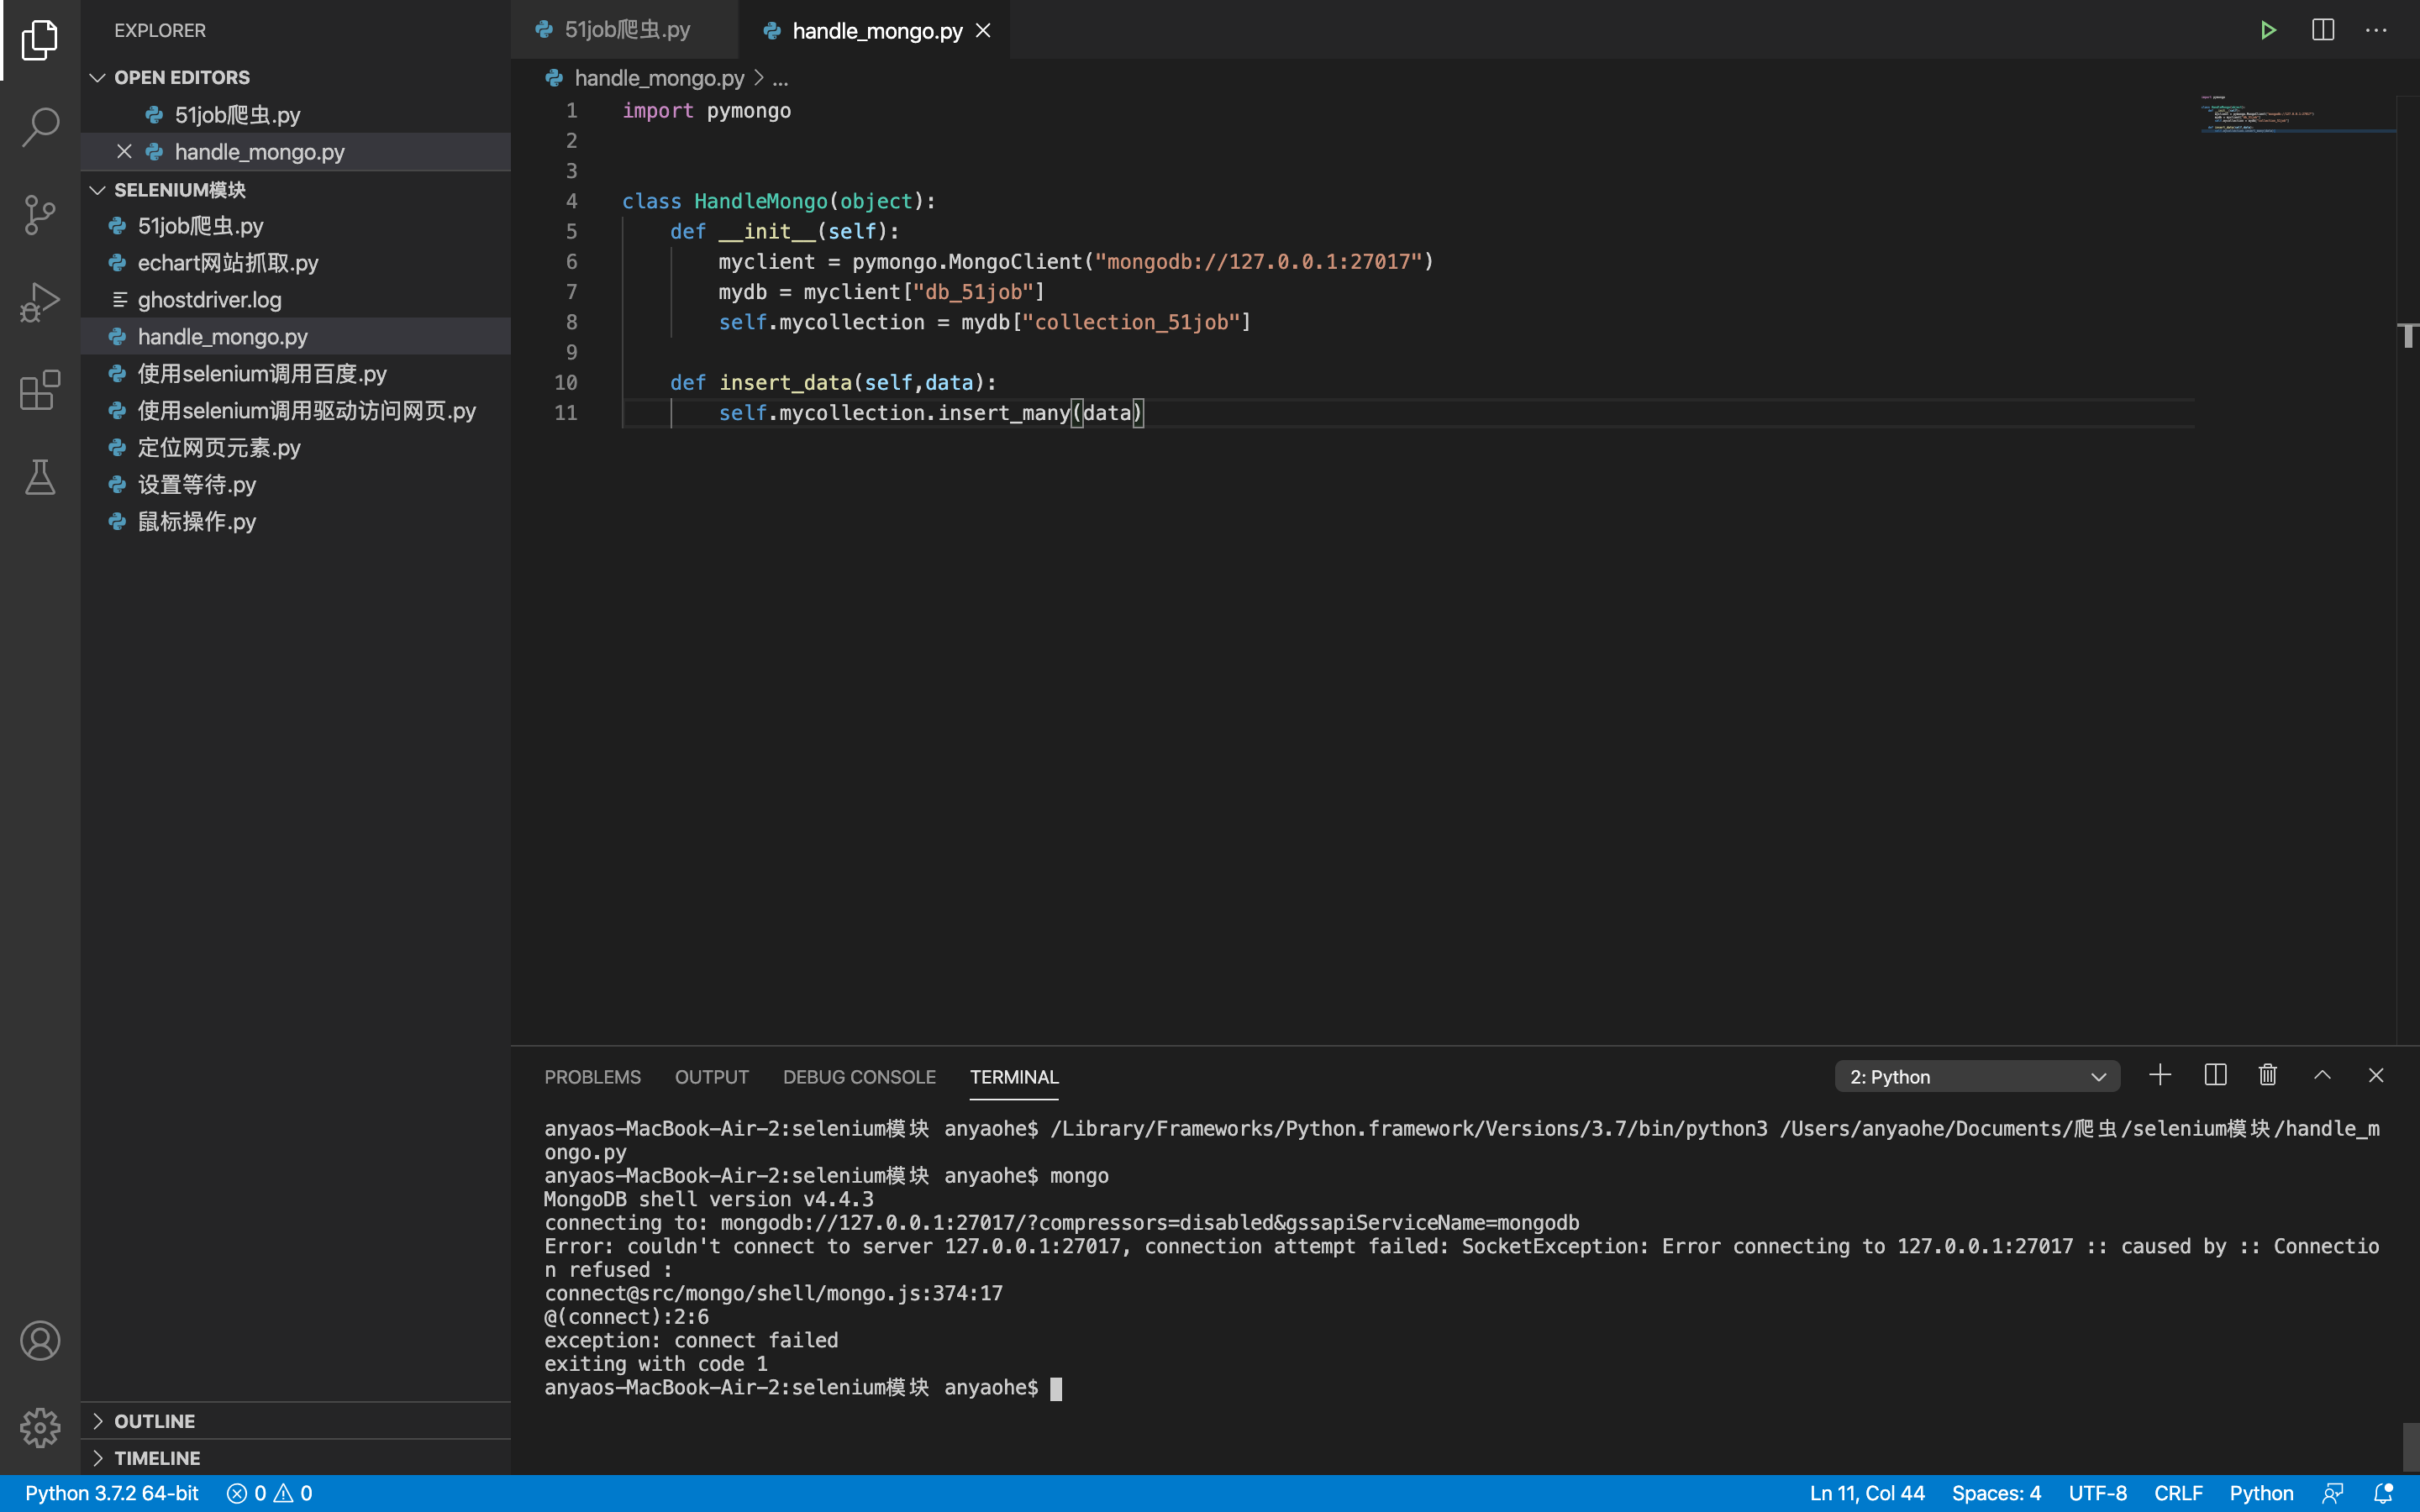Select the TERMINAL panel tab
The width and height of the screenshot is (2420, 1512).
tap(1014, 1077)
